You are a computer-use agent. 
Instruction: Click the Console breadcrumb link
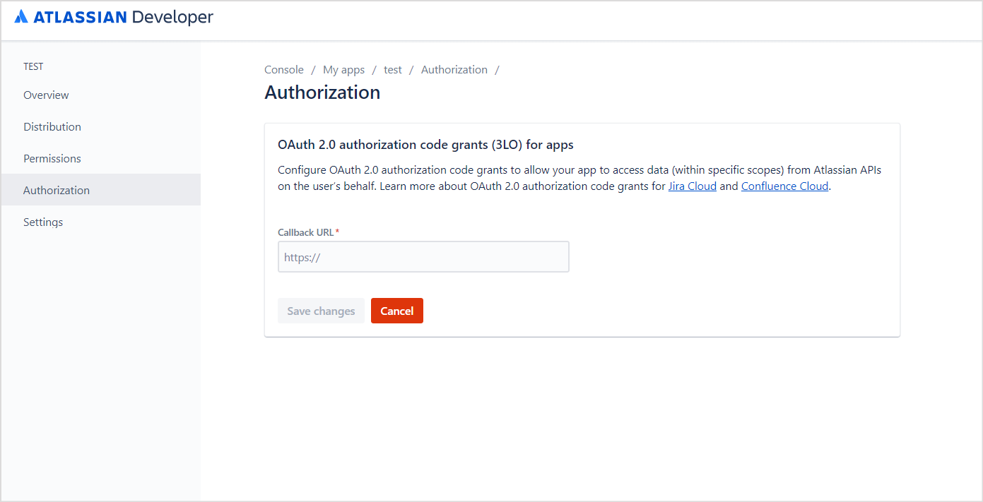click(284, 70)
